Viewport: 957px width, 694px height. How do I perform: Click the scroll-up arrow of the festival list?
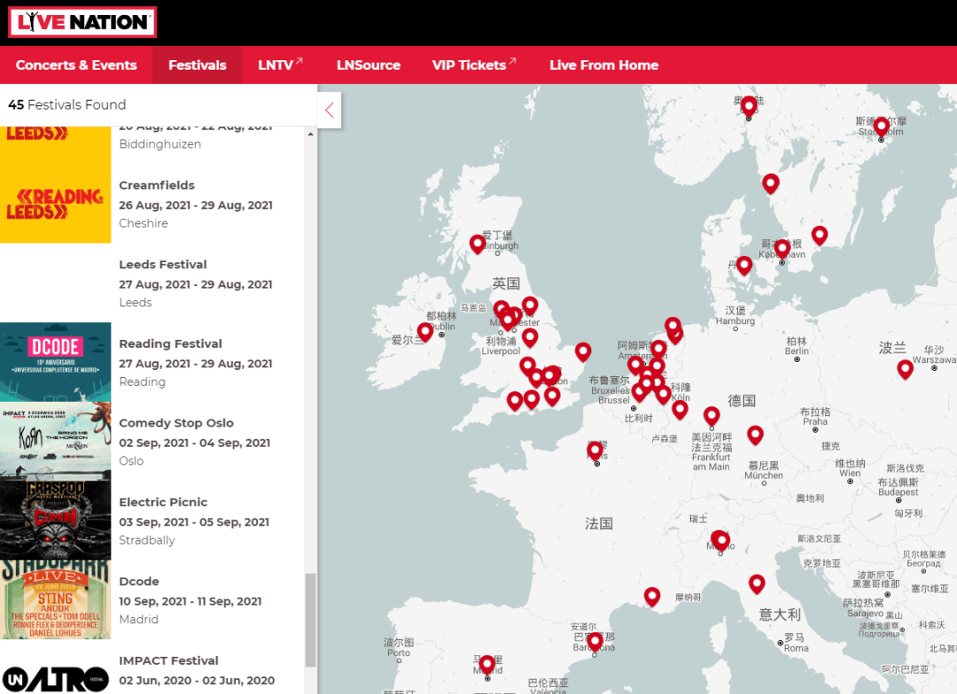(311, 134)
